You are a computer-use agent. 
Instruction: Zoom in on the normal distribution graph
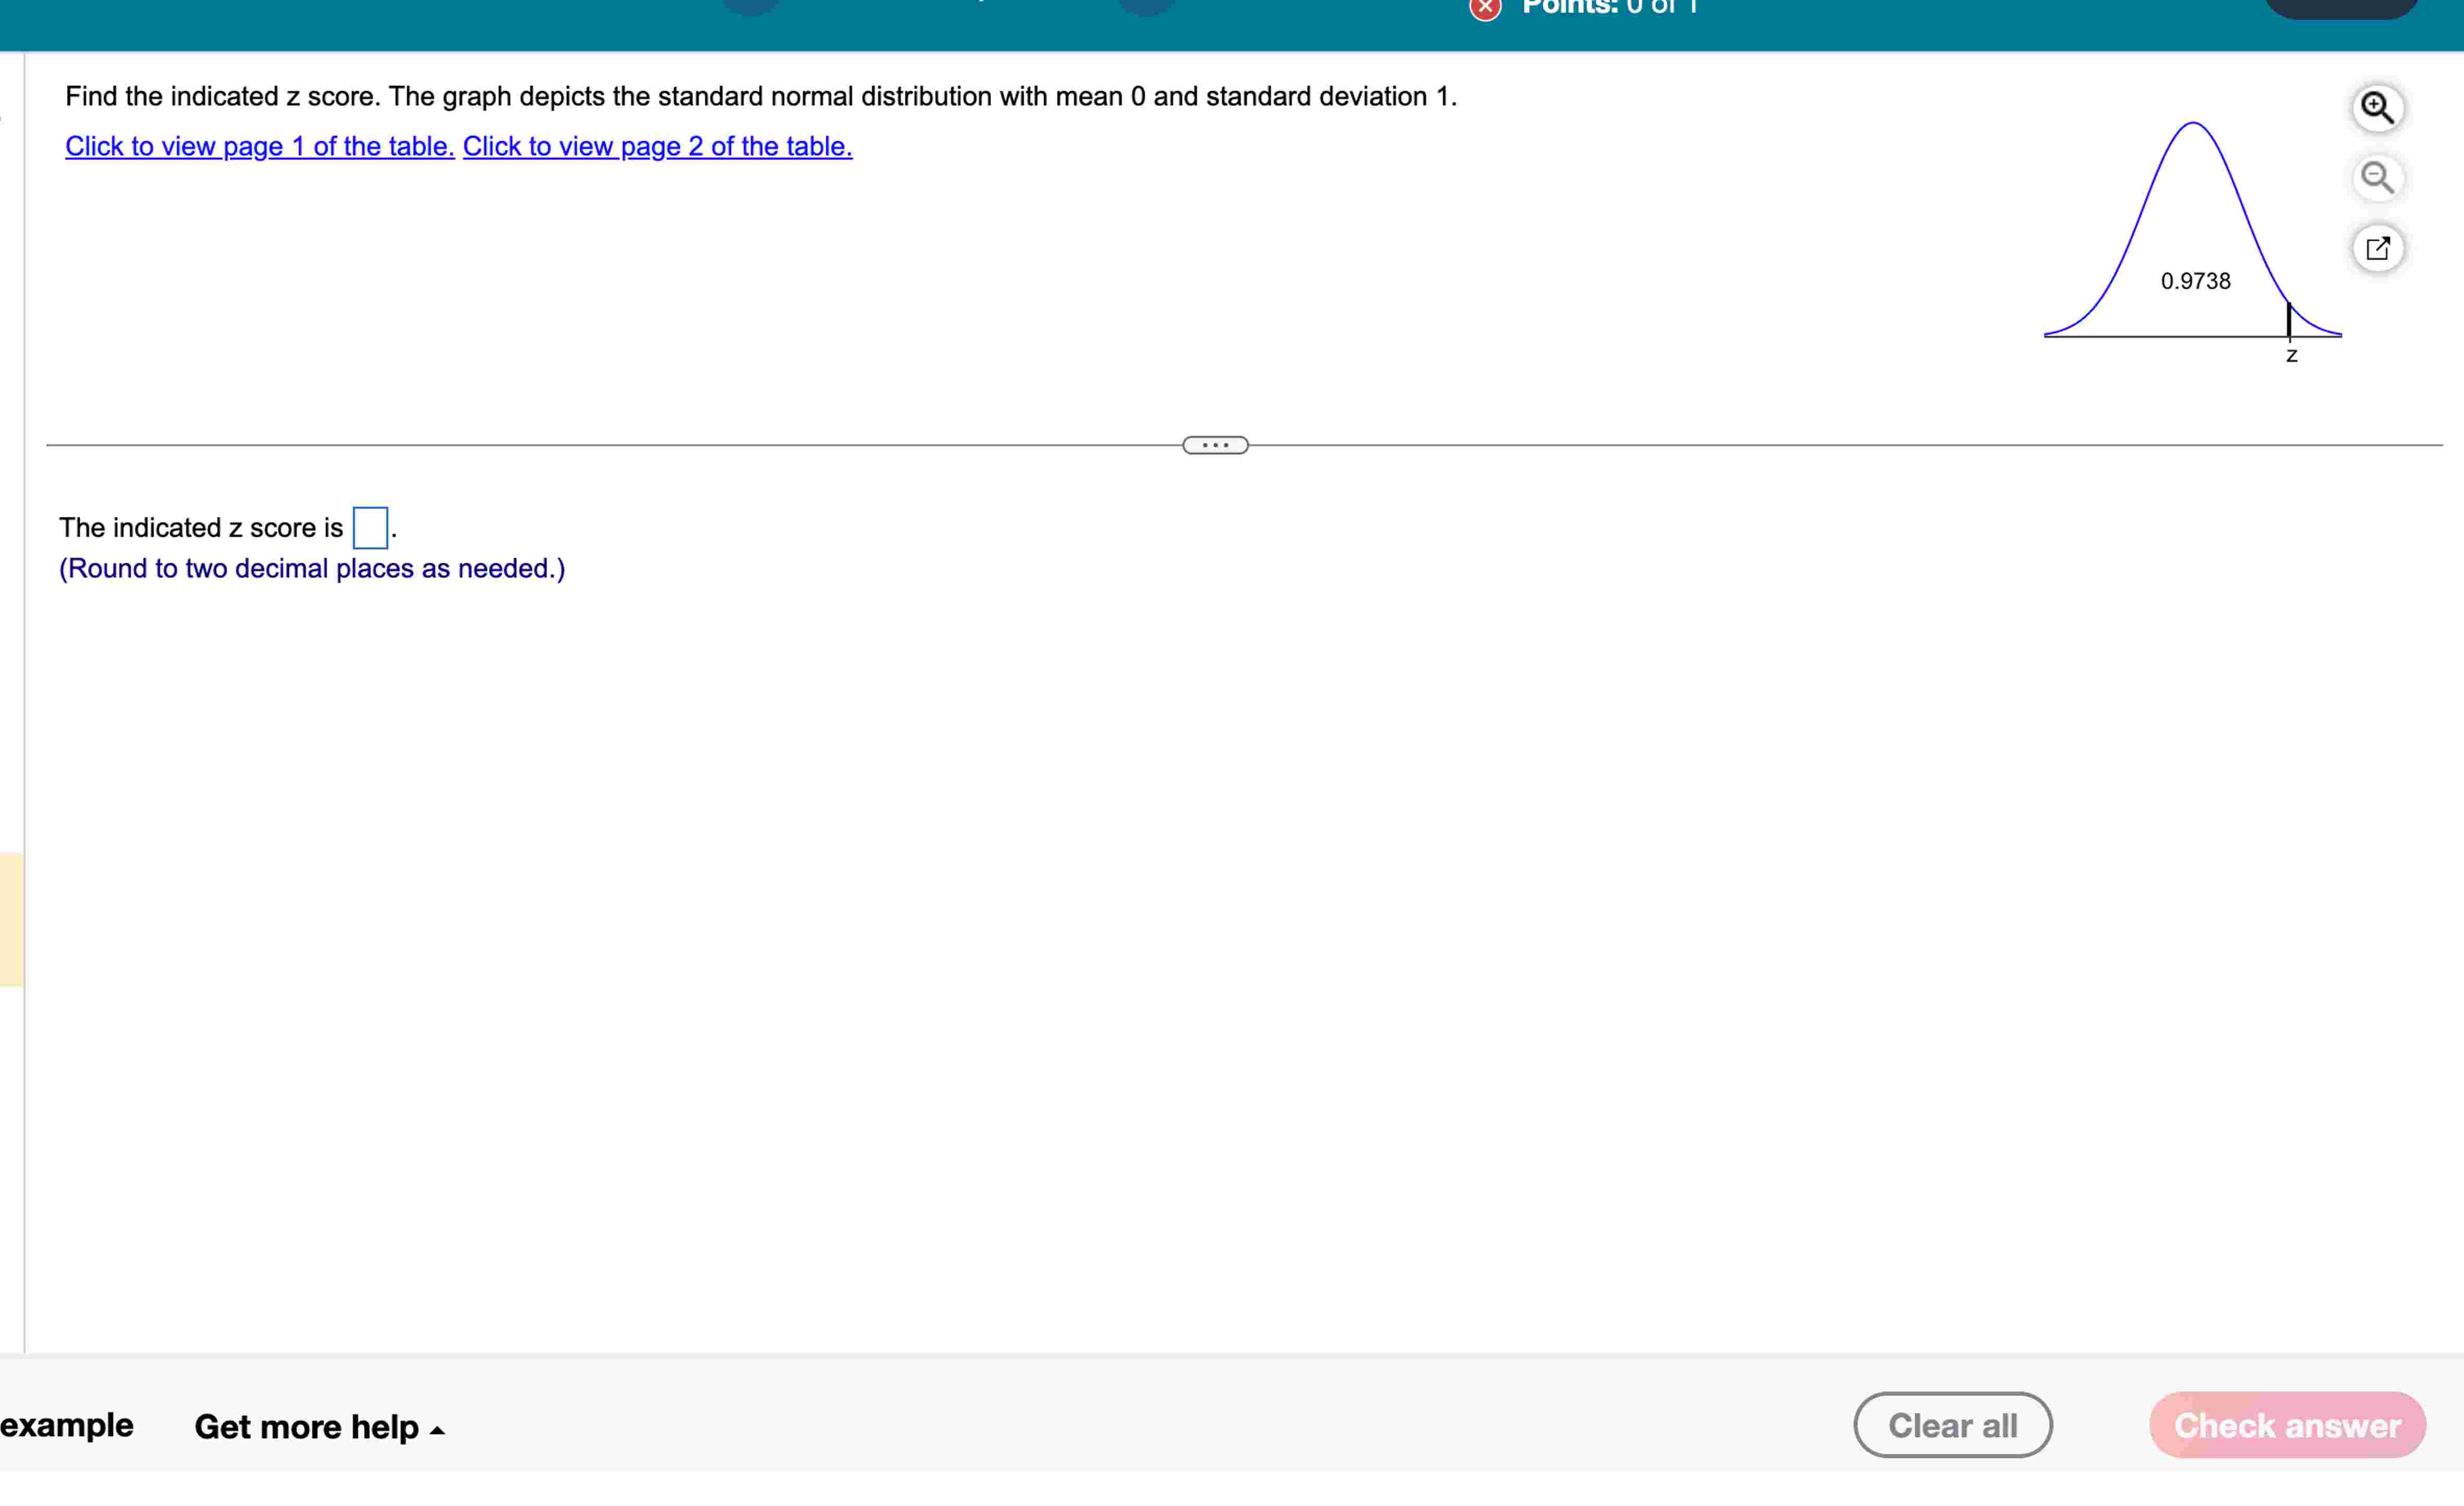[x=2377, y=107]
